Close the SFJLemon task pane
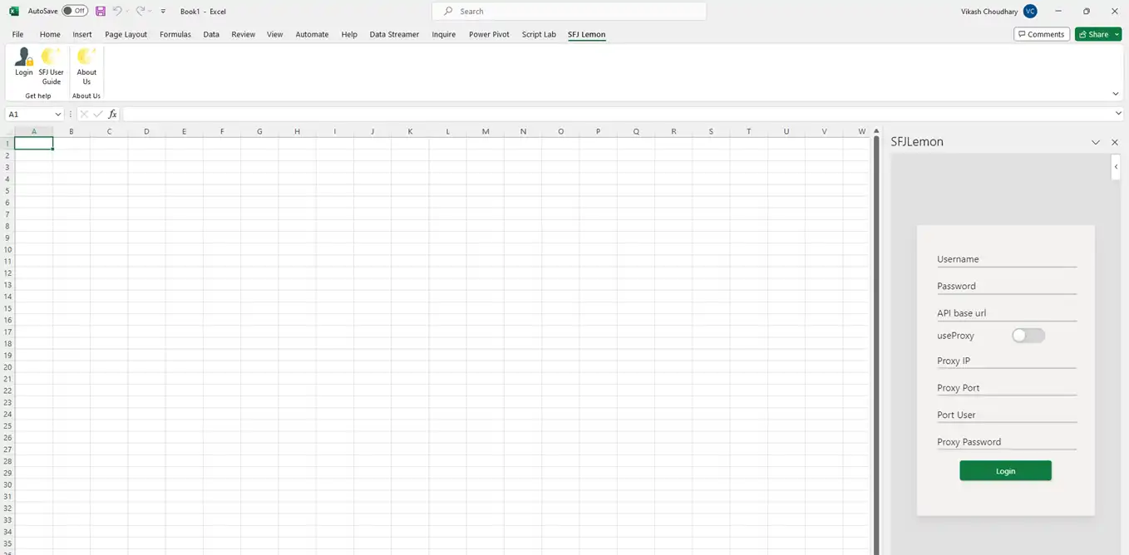 (x=1115, y=143)
